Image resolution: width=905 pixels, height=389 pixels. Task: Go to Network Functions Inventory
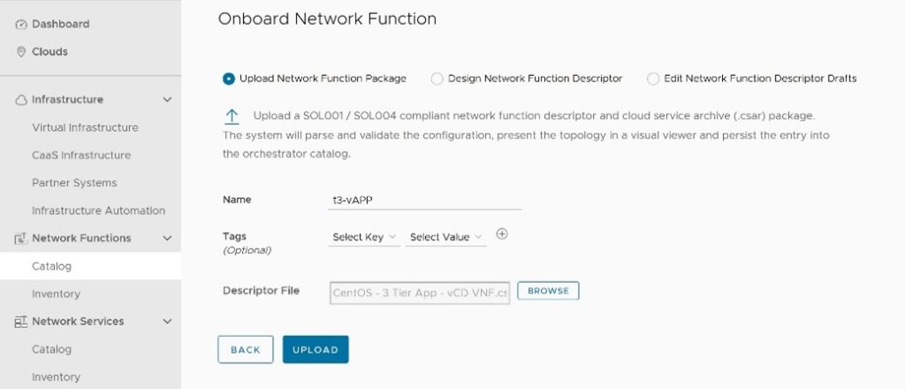pyautogui.click(x=56, y=294)
